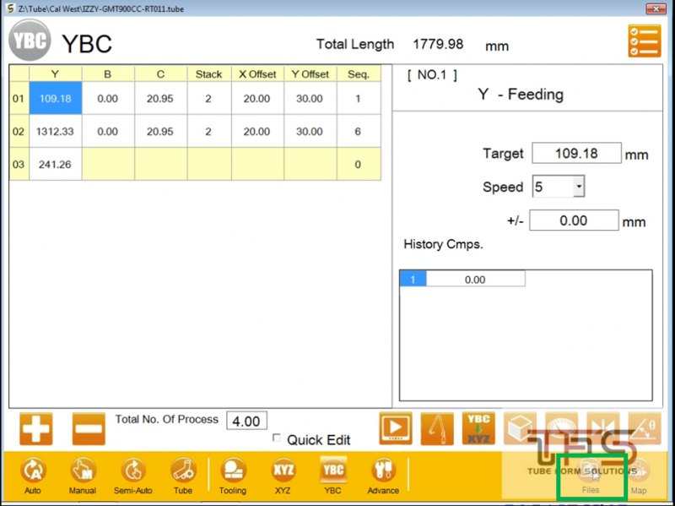Click the Y column header
675x506 pixels.
56,73
